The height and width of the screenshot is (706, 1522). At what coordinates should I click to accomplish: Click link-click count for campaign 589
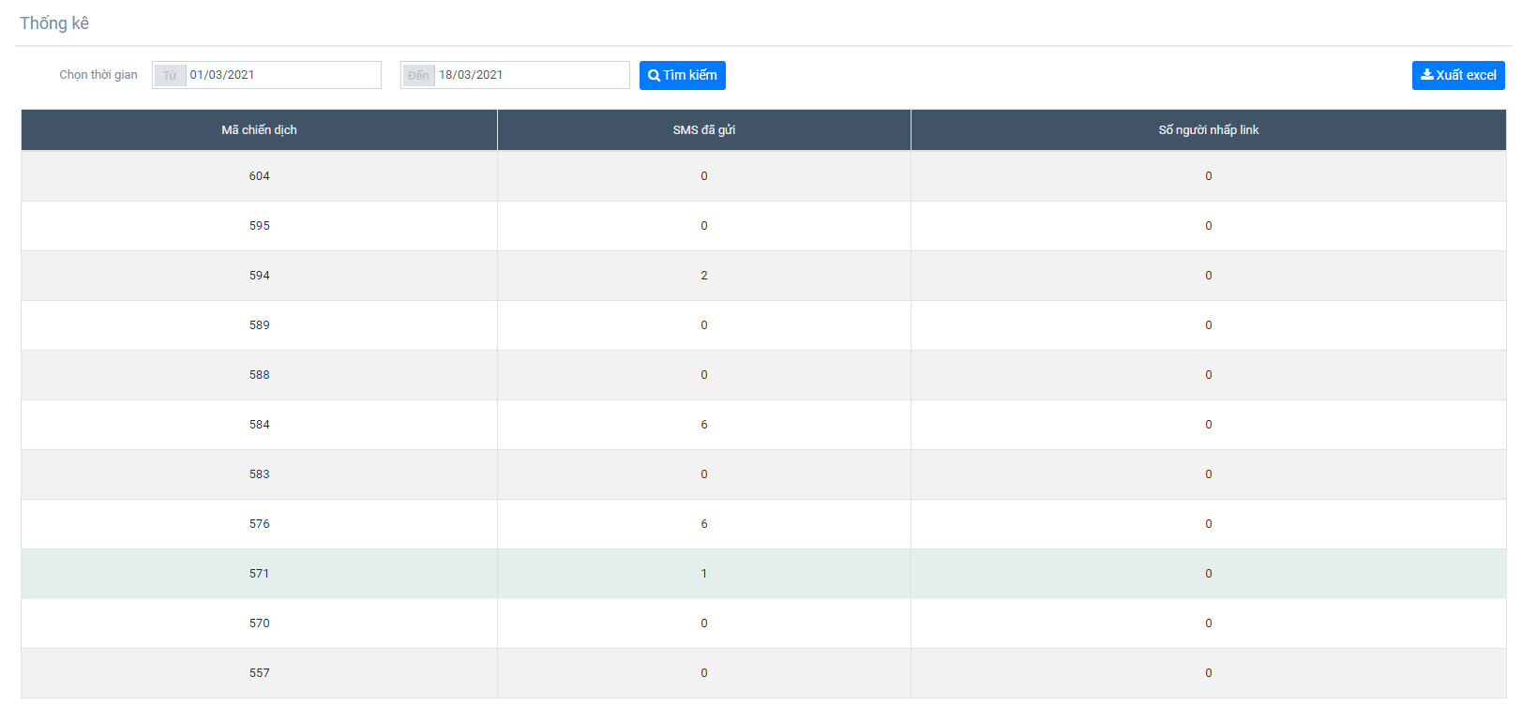[1208, 325]
